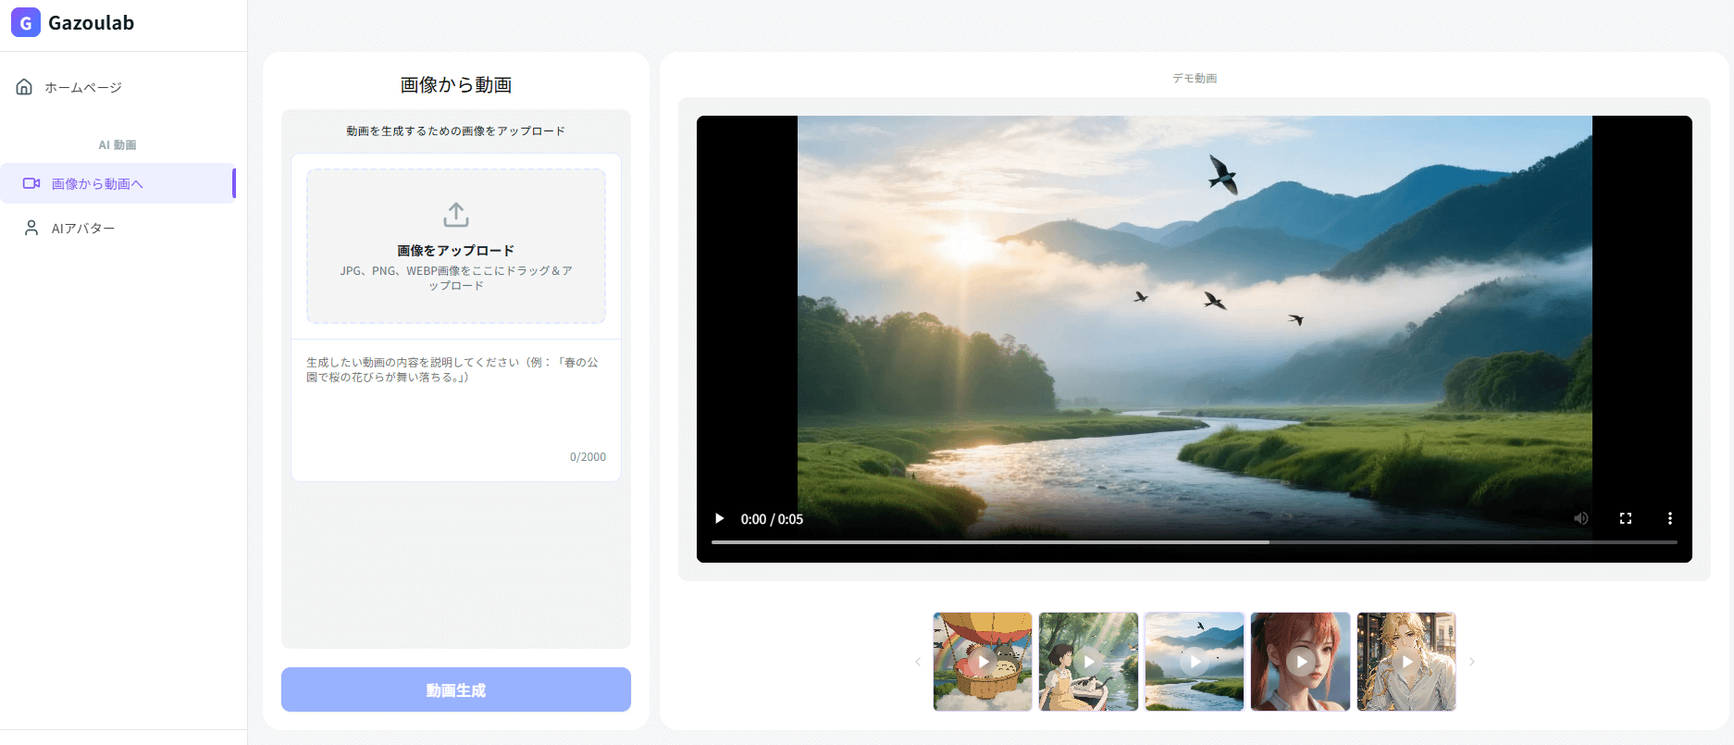Viewport: 1734px width, 745px height.
Task: Select the hot air balloon demo thumbnail
Action: (983, 662)
